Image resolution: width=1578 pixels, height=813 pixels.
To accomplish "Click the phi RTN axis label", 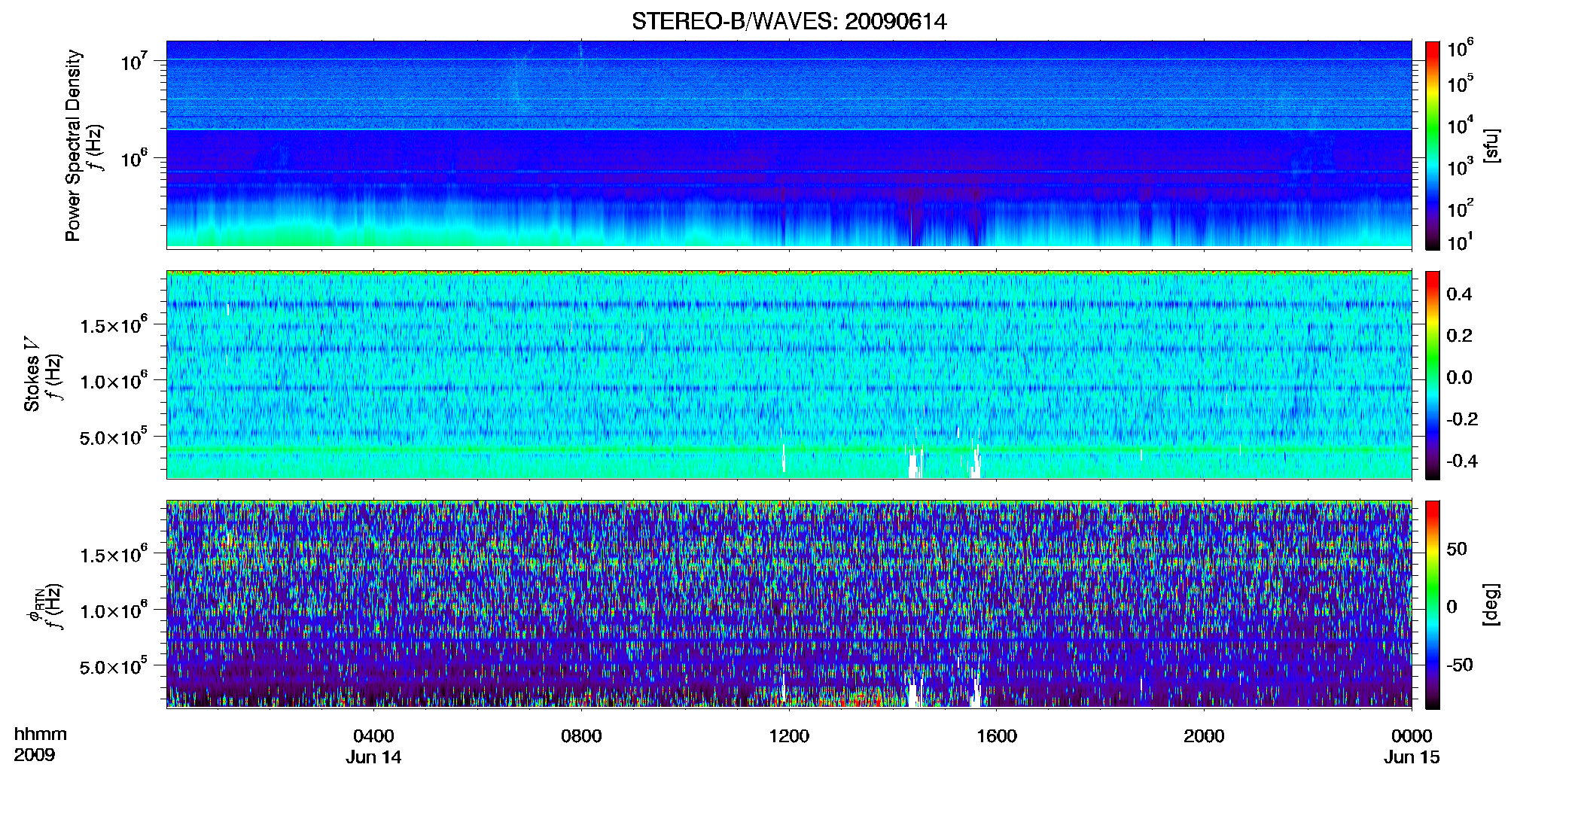I will click(x=35, y=607).
